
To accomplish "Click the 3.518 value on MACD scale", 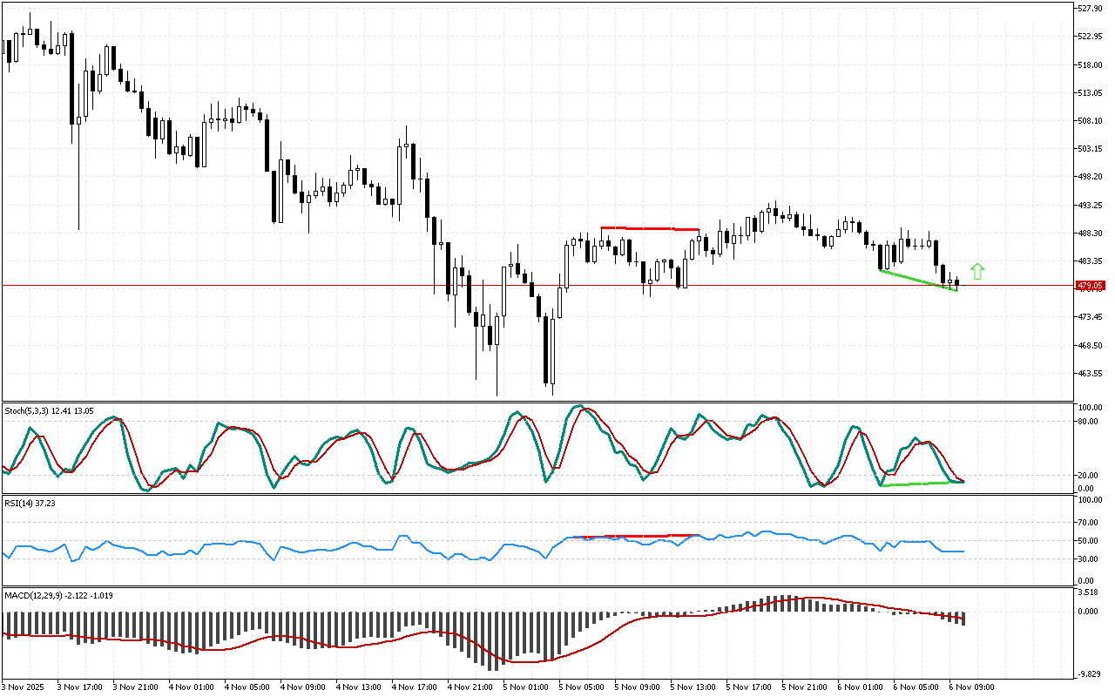I will coord(1090,592).
